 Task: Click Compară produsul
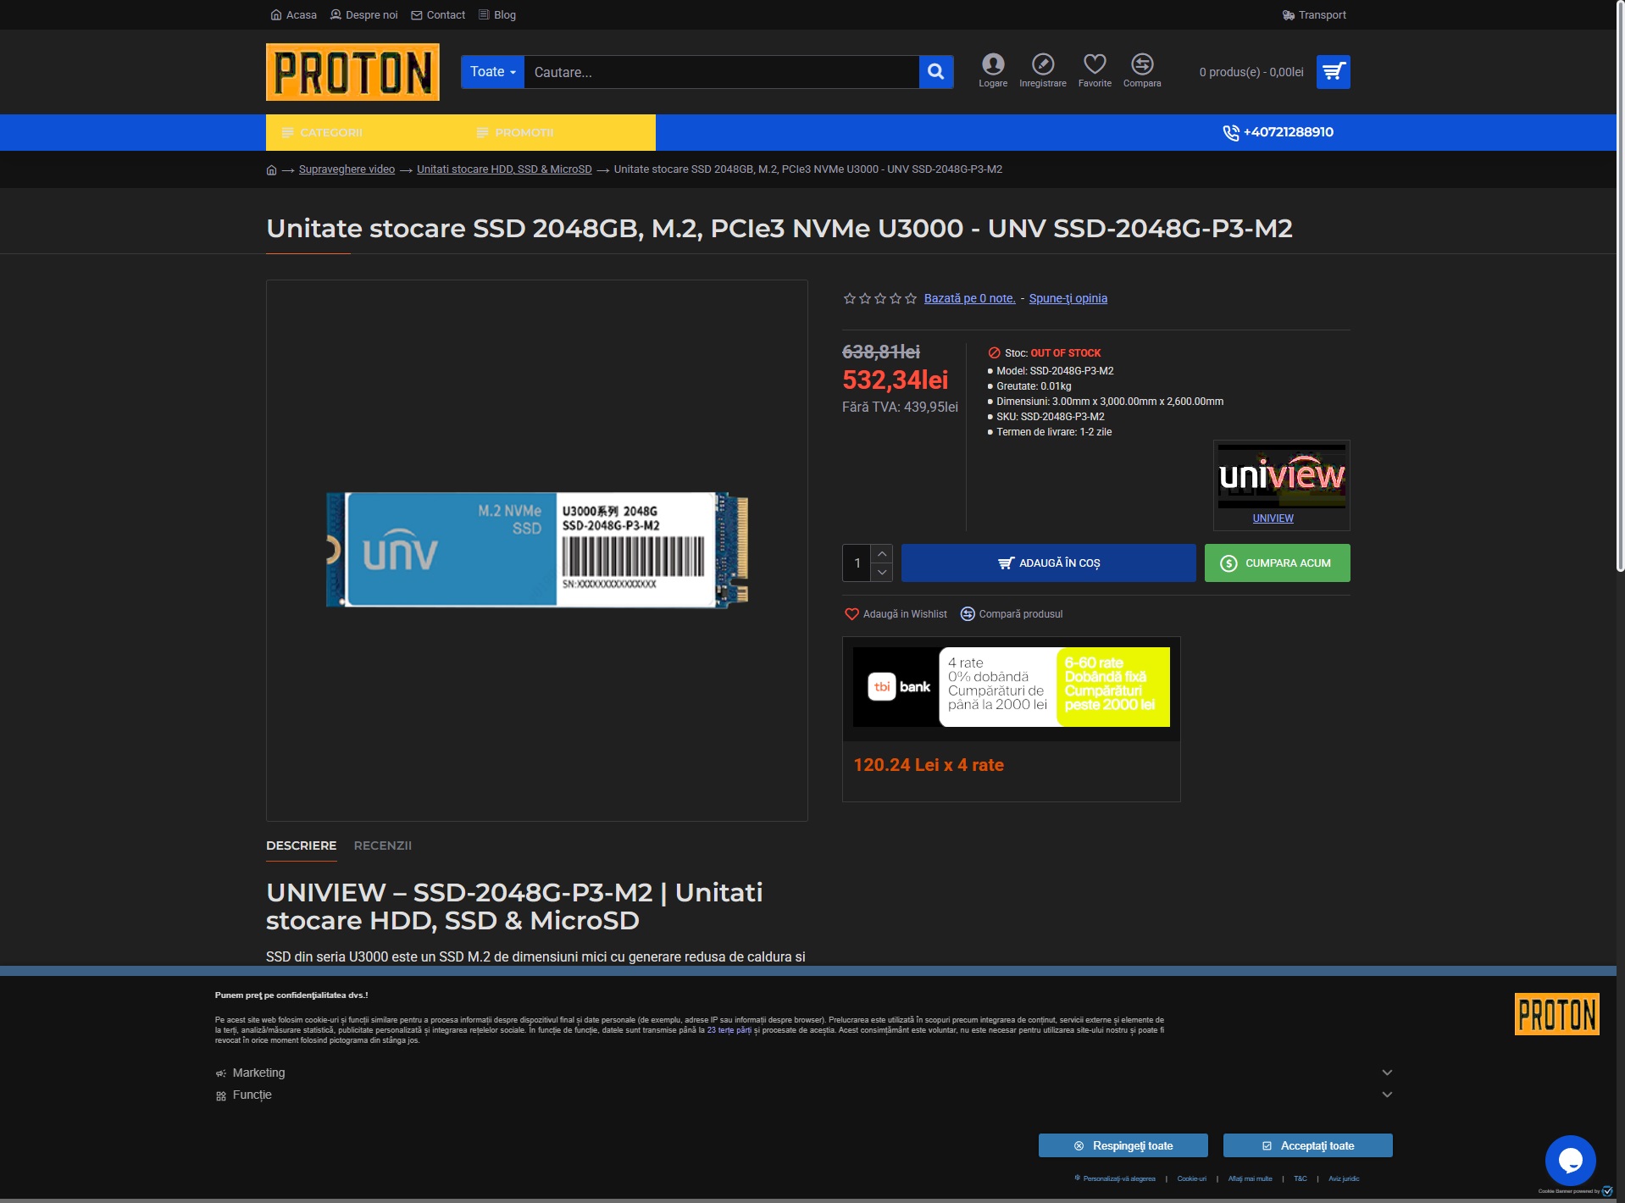click(x=1011, y=614)
